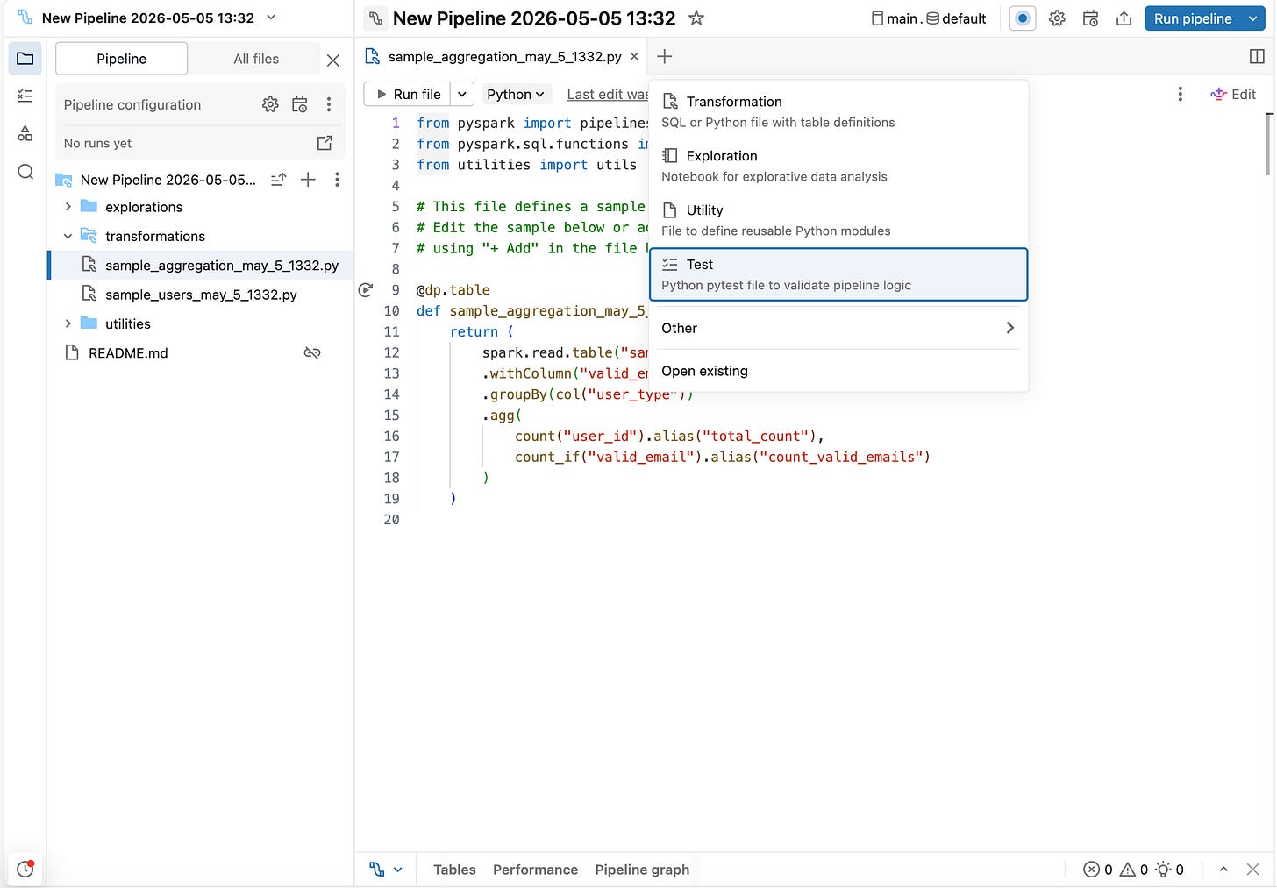The image size is (1277, 888).
Task: Open pipeline settings gear in header
Action: [1058, 18]
